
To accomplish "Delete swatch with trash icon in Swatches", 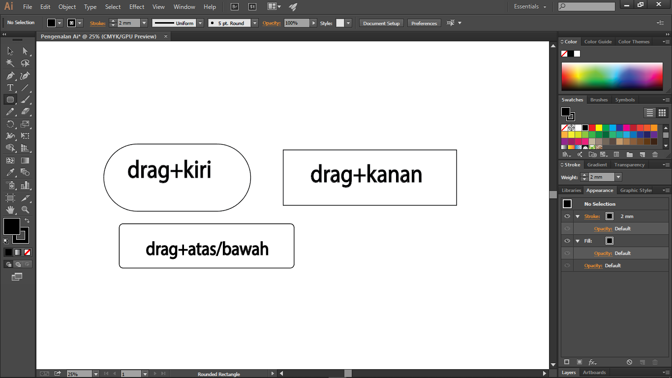I will click(655, 155).
